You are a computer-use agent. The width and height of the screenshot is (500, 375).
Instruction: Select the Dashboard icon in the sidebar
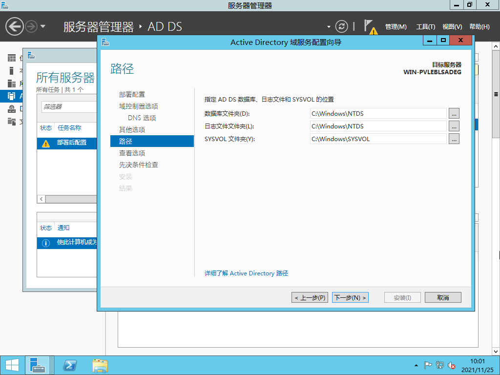click(x=12, y=58)
